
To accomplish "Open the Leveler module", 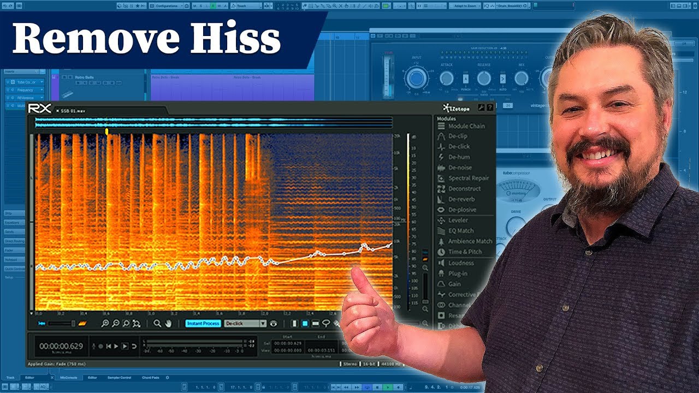I will point(453,221).
